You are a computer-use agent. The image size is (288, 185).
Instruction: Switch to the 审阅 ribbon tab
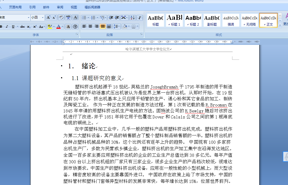[x=60, y=7]
